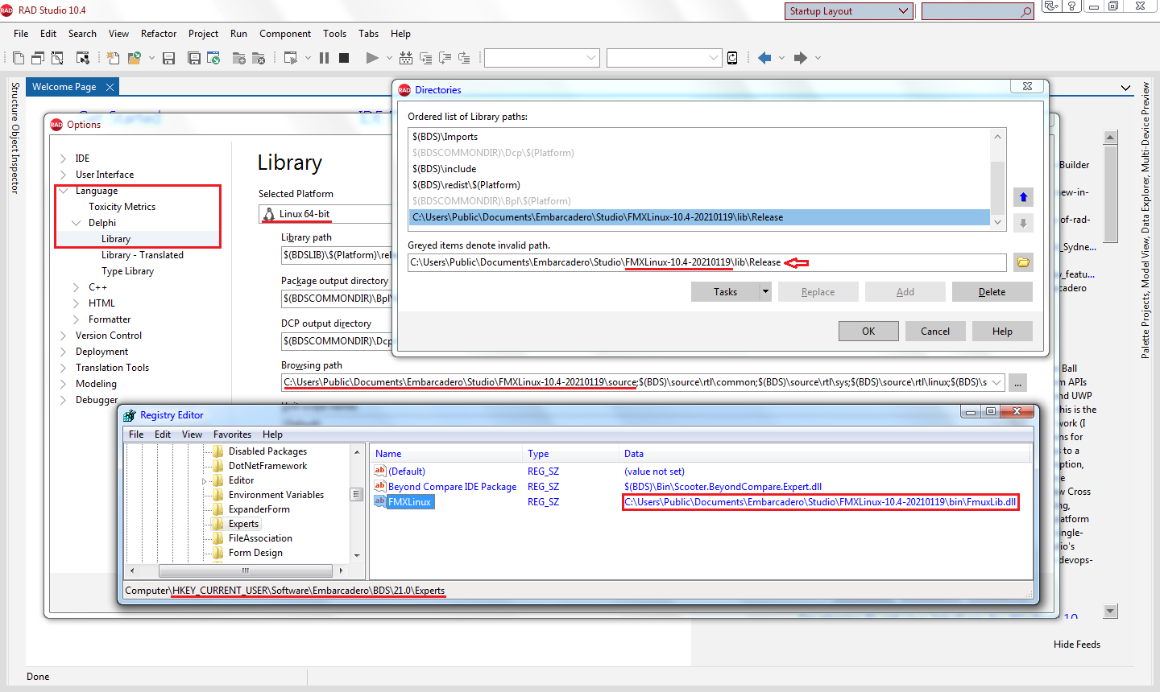This screenshot has width=1160, height=692.
Task: Select the FMXLinux registry value
Action: [409, 502]
